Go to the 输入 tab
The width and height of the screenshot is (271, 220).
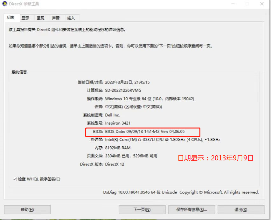click(x=71, y=18)
